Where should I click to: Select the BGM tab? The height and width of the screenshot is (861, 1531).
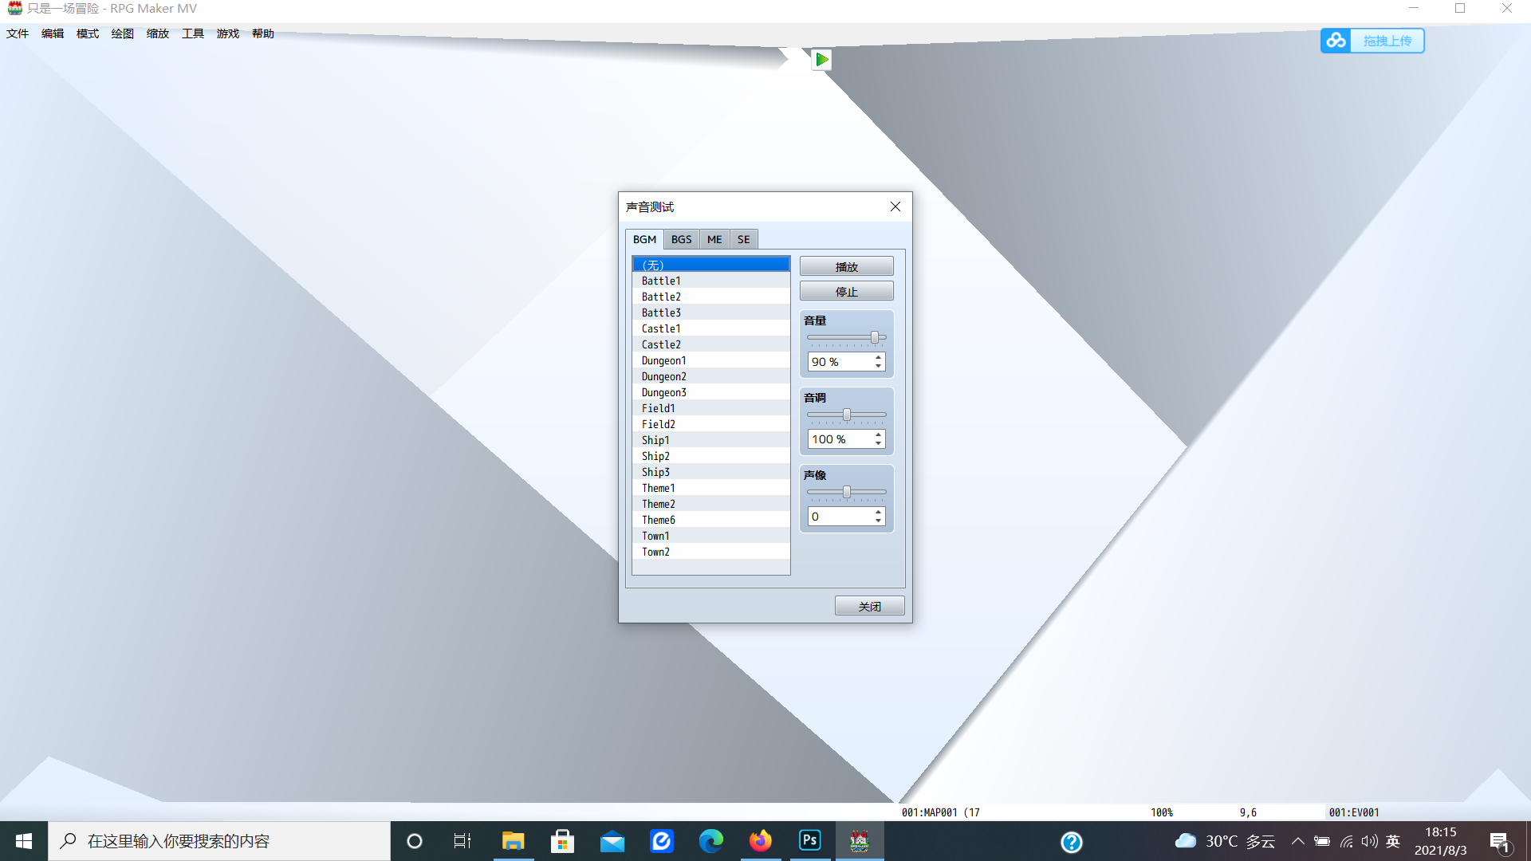644,239
